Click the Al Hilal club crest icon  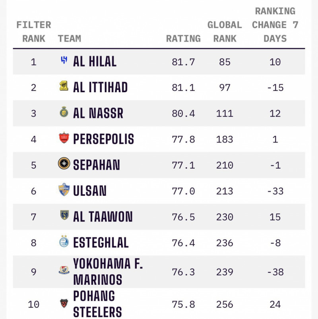point(64,60)
